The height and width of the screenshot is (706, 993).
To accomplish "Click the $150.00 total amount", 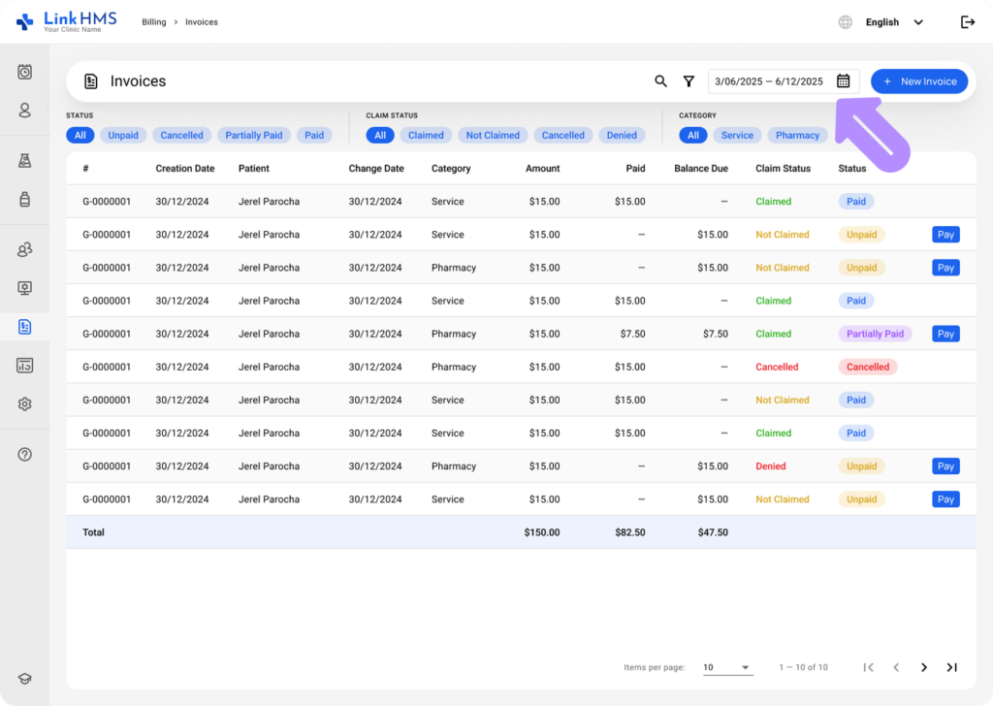I will tap(542, 532).
